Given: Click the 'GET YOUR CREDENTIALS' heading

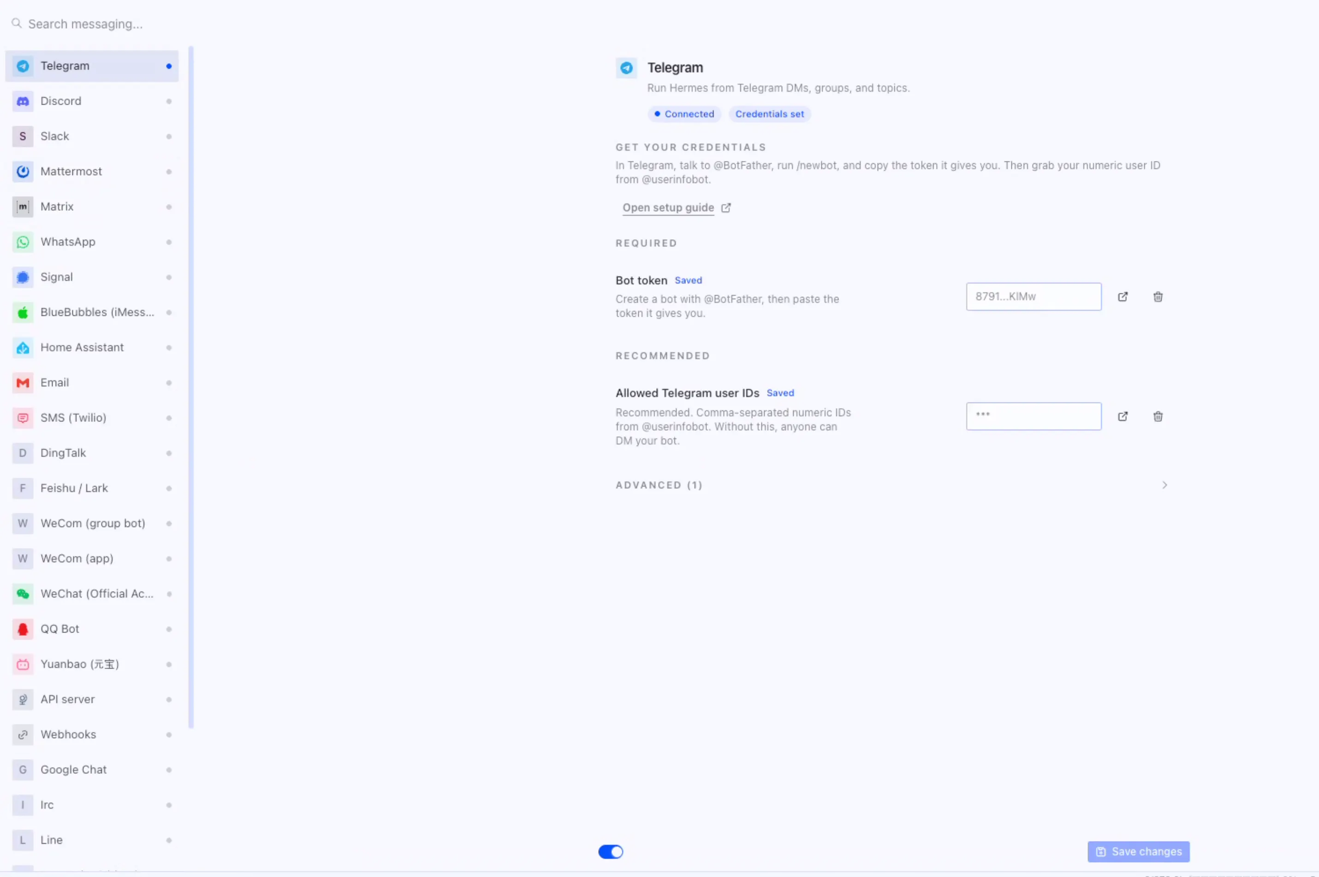Looking at the screenshot, I should pyautogui.click(x=690, y=148).
